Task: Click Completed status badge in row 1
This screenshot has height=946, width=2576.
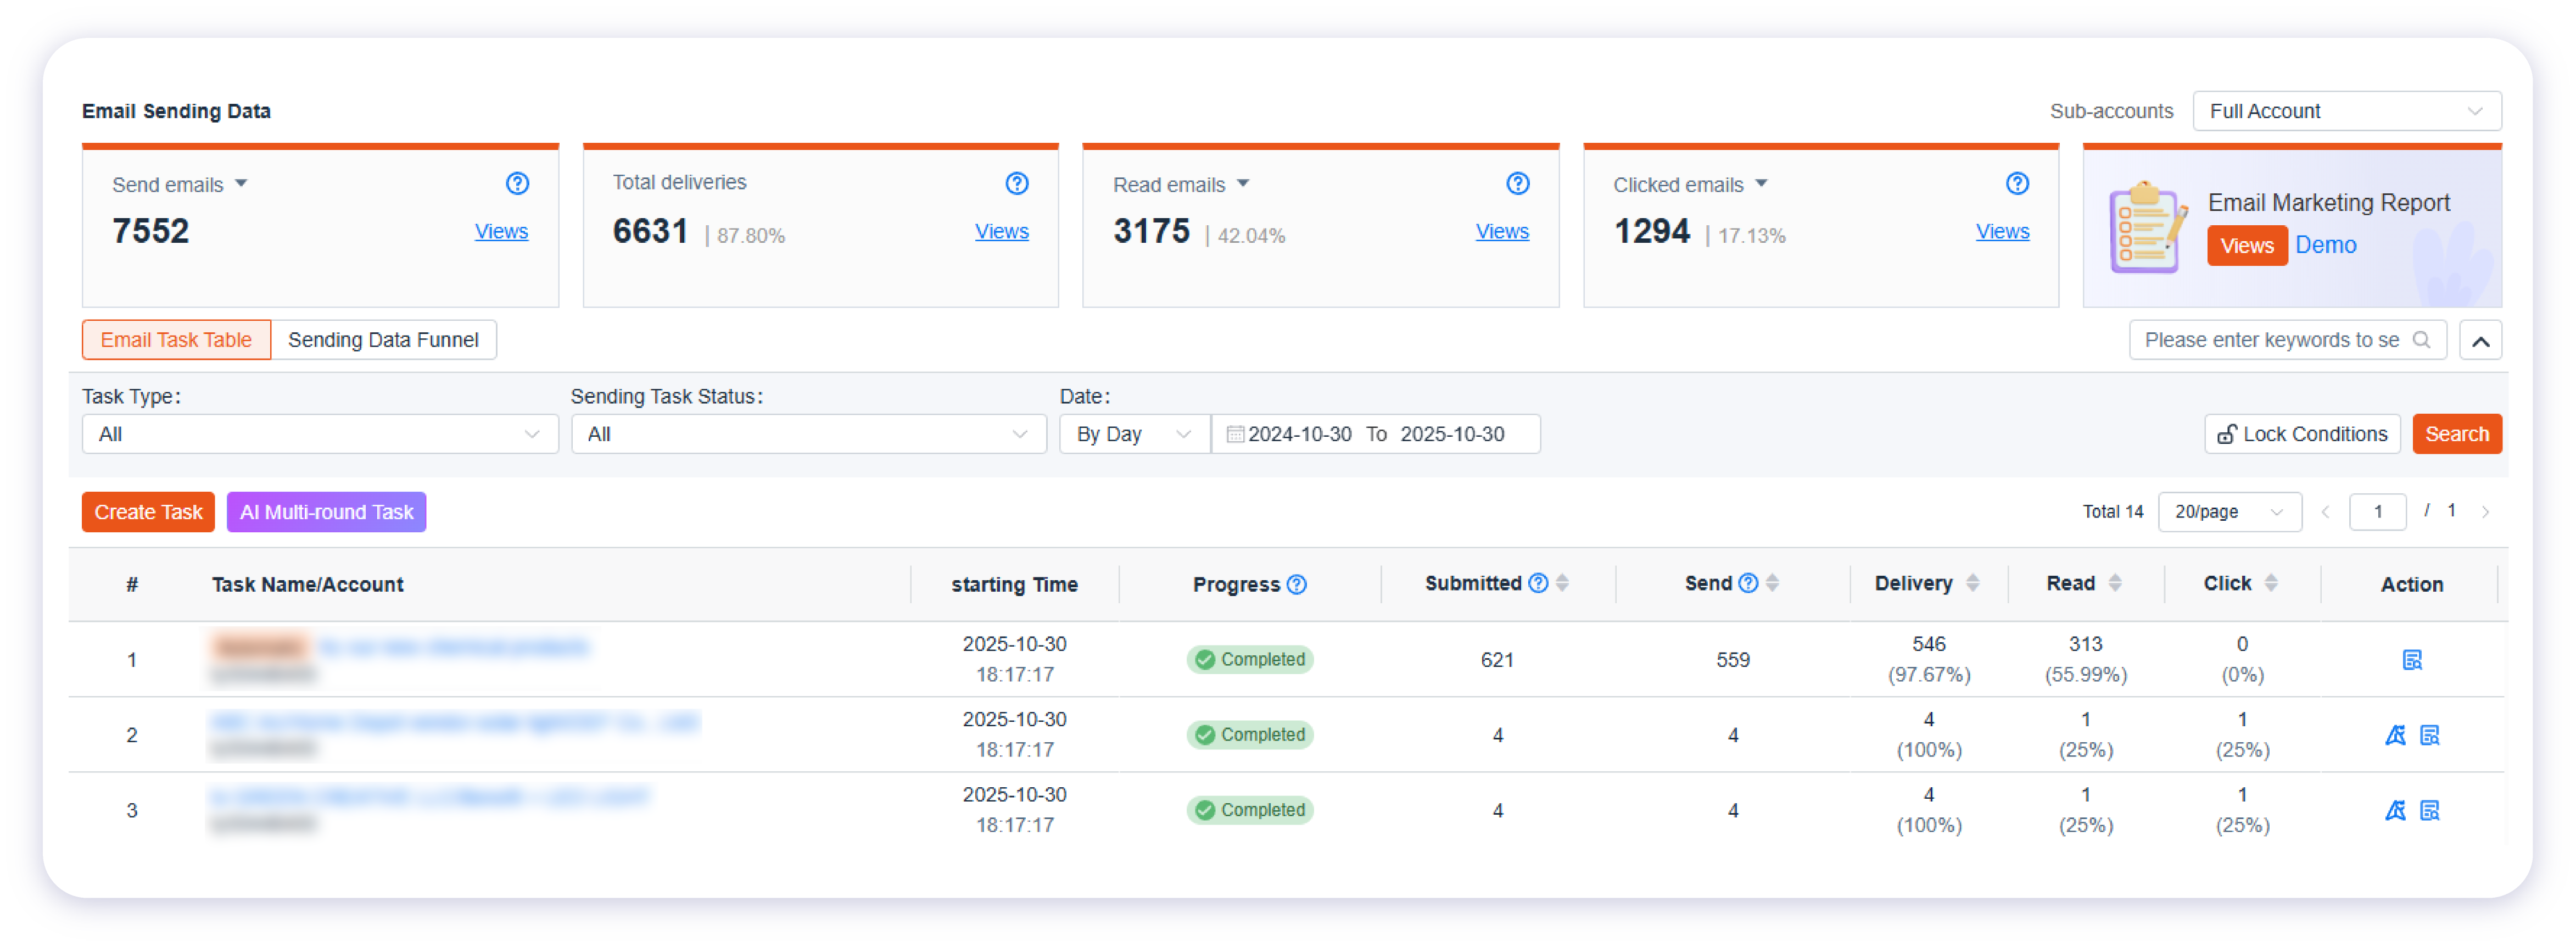Action: 1250,660
